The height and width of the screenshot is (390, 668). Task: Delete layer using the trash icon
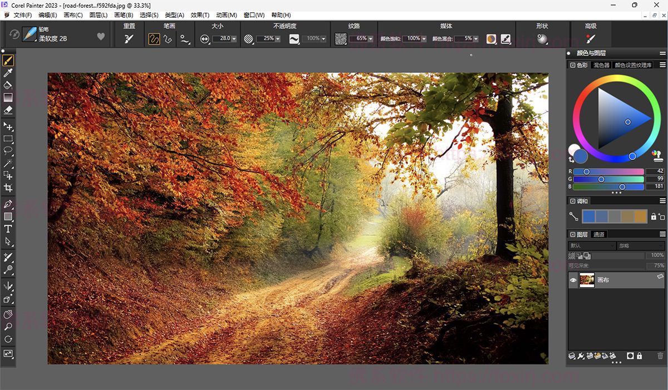[660, 356]
